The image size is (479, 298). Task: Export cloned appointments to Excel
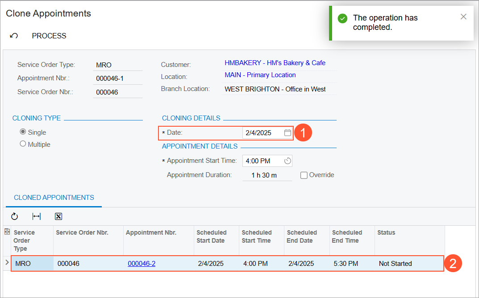pos(58,216)
